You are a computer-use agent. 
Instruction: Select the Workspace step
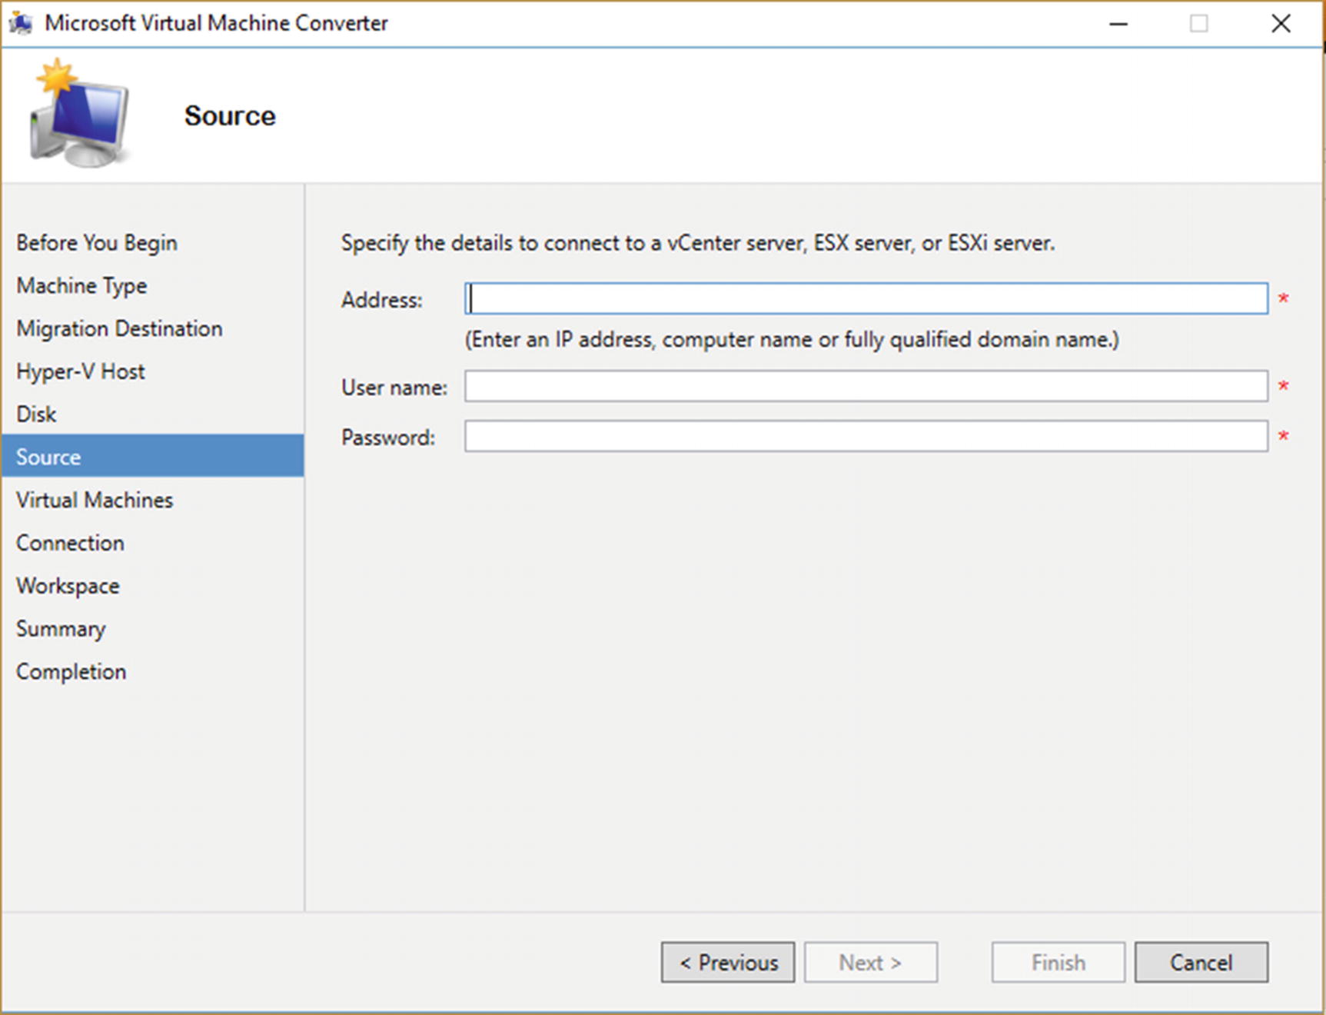(68, 587)
